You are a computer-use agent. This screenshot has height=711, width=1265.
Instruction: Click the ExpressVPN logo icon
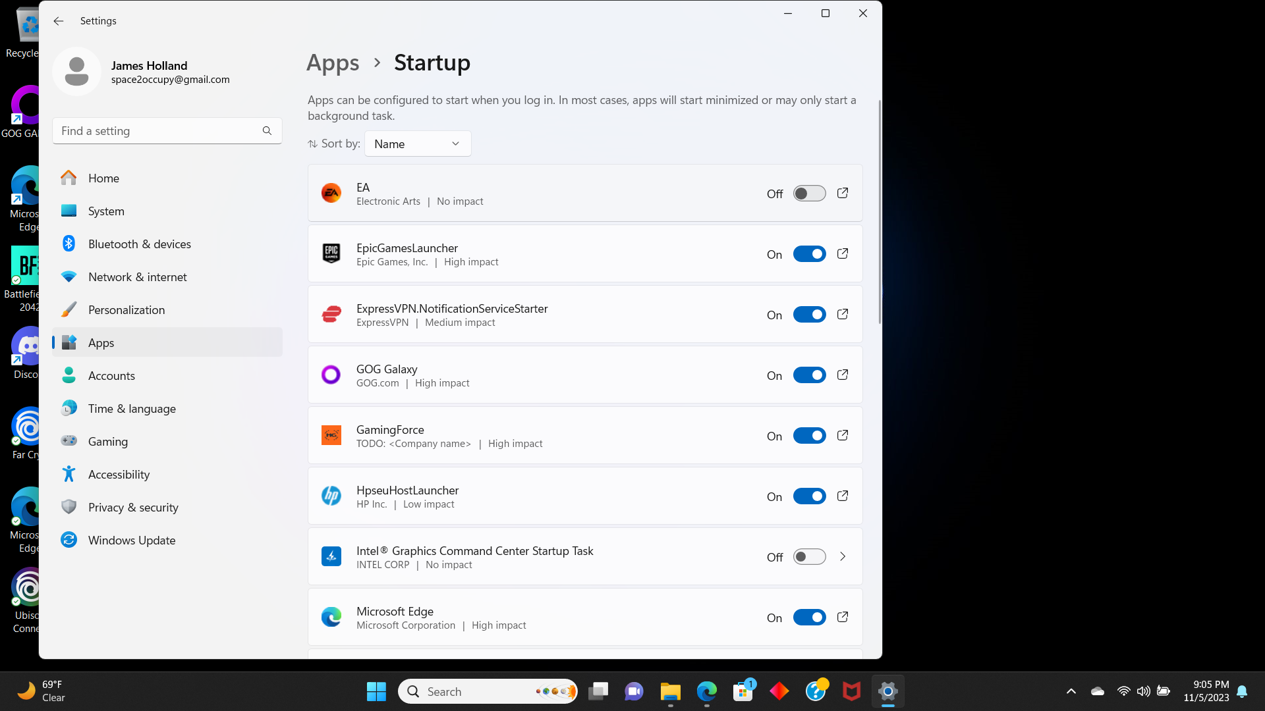tap(331, 314)
